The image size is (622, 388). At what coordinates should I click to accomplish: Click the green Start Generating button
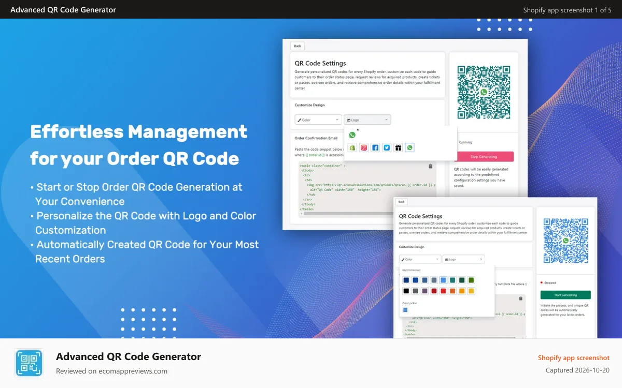566,295
